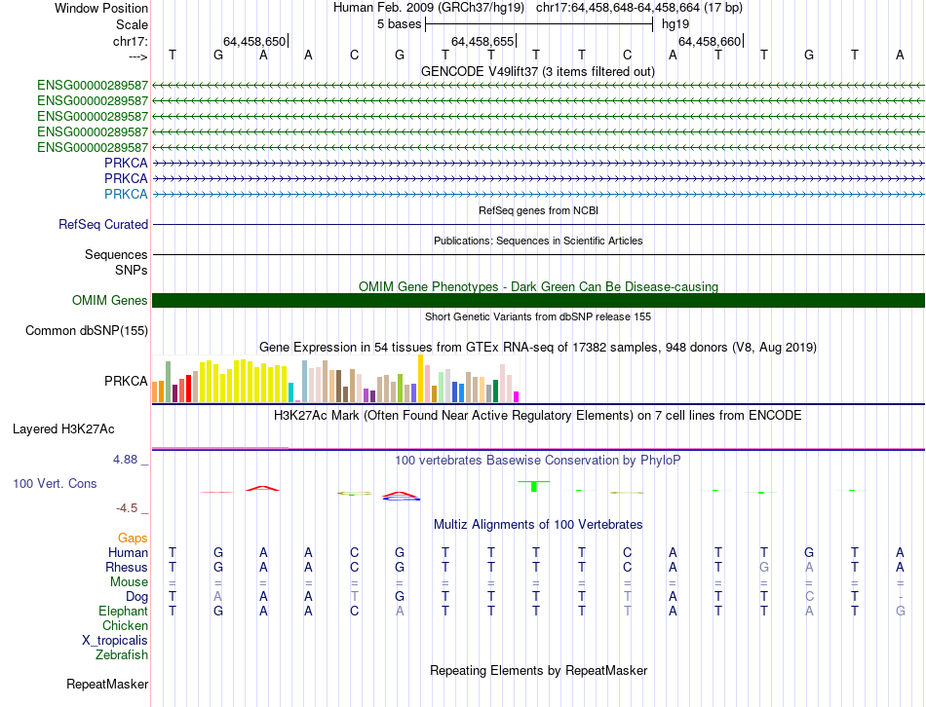Click the Layered H3K27Ac label
The width and height of the screenshot is (926, 707).
[63, 429]
